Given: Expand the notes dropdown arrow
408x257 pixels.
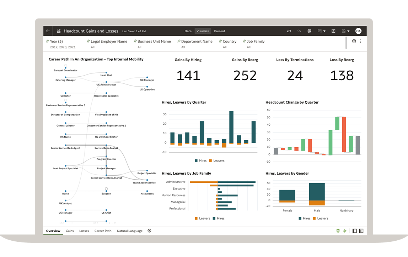Looking at the screenshot, I should pyautogui.click(x=324, y=31).
